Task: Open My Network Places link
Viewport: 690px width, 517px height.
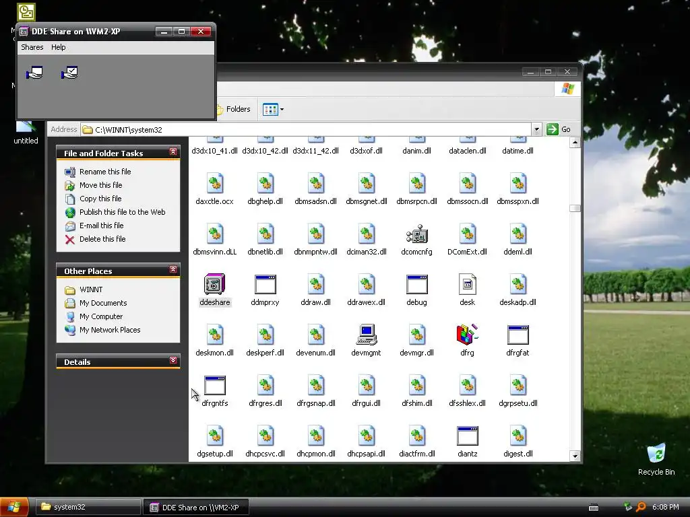Action: click(110, 330)
